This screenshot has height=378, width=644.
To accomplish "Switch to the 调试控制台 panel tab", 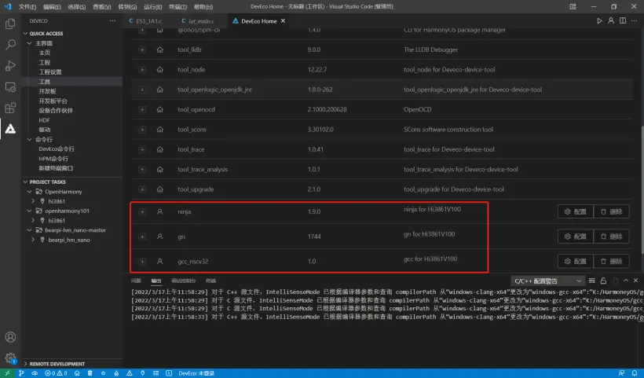I will (183, 281).
